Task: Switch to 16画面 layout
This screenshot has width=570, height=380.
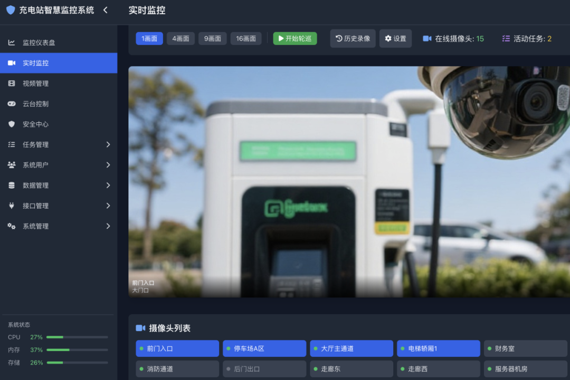Action: [x=246, y=38]
